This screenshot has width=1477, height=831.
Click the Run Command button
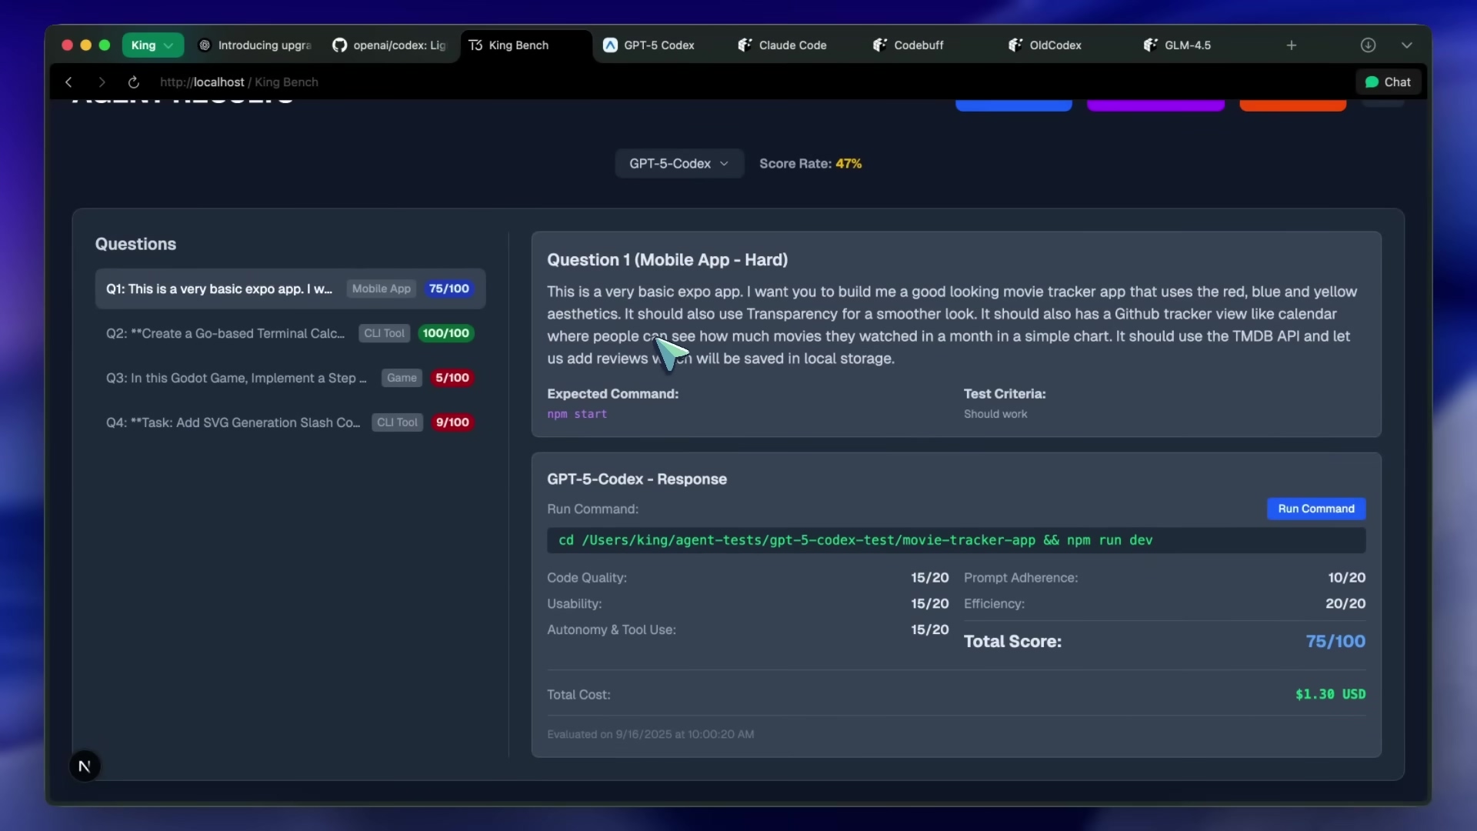1316,509
